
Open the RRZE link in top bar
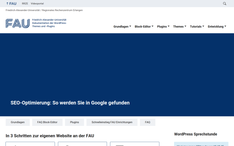click(25, 4)
